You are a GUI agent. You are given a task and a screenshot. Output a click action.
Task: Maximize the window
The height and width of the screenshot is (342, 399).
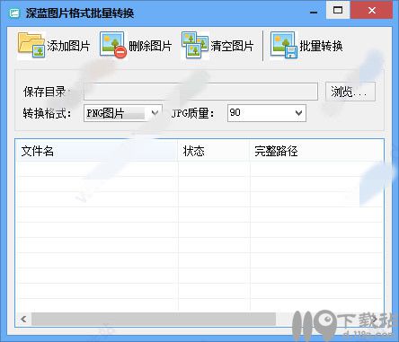(338, 11)
